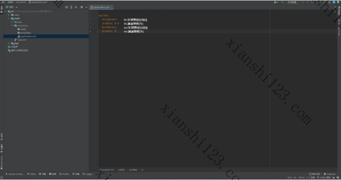Select the static folder
Screen dimensions: 341x180
pos(22,29)
